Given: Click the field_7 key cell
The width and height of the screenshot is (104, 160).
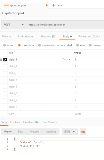Looking at the screenshot, I should click(40, 100).
